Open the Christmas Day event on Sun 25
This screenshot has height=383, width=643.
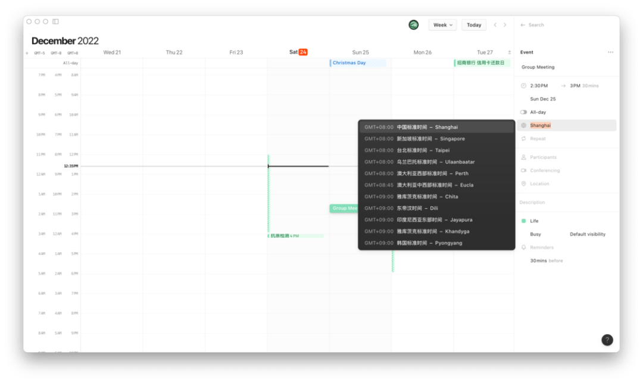(358, 62)
